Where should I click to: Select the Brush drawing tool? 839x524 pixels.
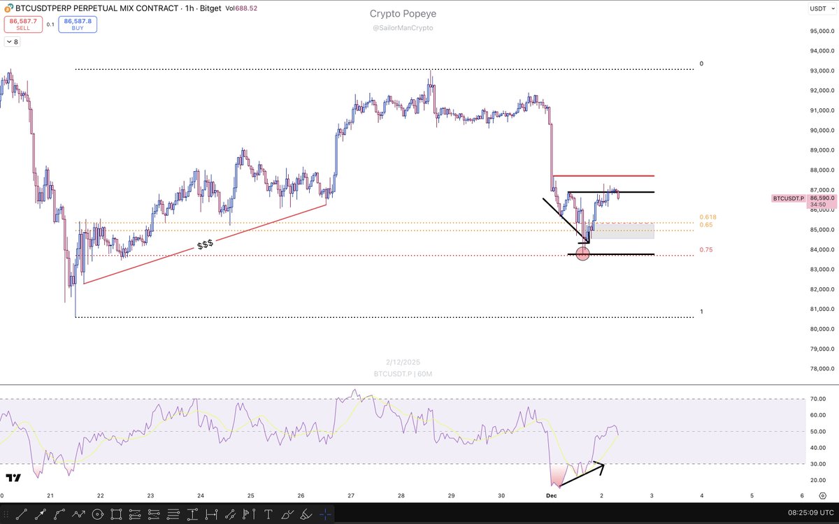(287, 515)
